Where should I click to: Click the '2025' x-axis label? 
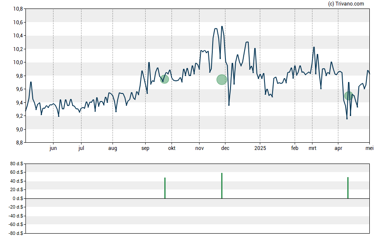pyautogui.click(x=260, y=148)
